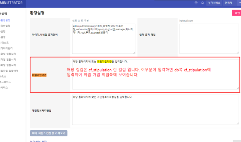Viewport: 241px width, 142px height.
Task: Focus the 아이디,닉네임 금지단어 text box
Action: [104, 39]
